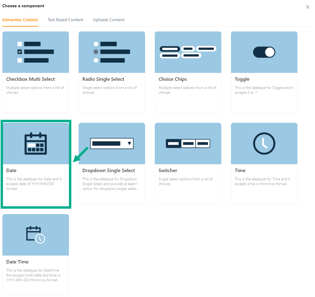
Task: Select the Time clock icon
Action: coord(264,143)
